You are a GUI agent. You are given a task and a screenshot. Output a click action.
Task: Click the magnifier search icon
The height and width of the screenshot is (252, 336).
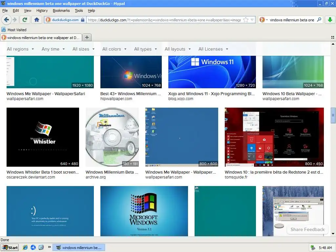(x=319, y=20)
